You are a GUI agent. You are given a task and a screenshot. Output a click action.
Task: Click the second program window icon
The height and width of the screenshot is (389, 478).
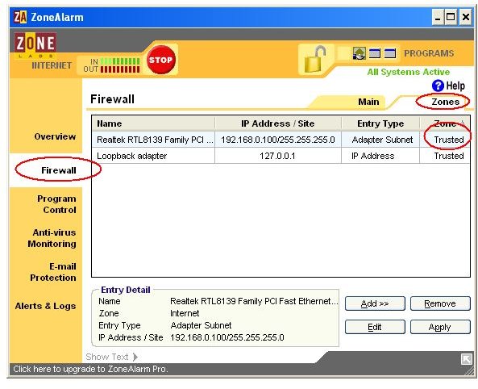click(x=375, y=53)
